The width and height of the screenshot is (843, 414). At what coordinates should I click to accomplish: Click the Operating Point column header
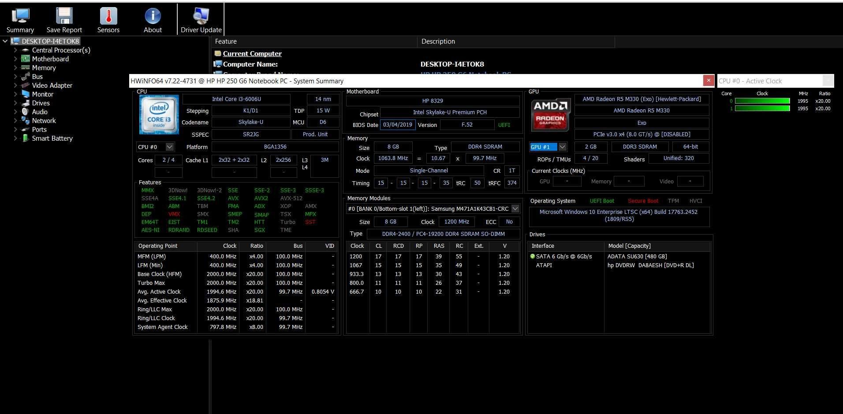tap(166, 246)
